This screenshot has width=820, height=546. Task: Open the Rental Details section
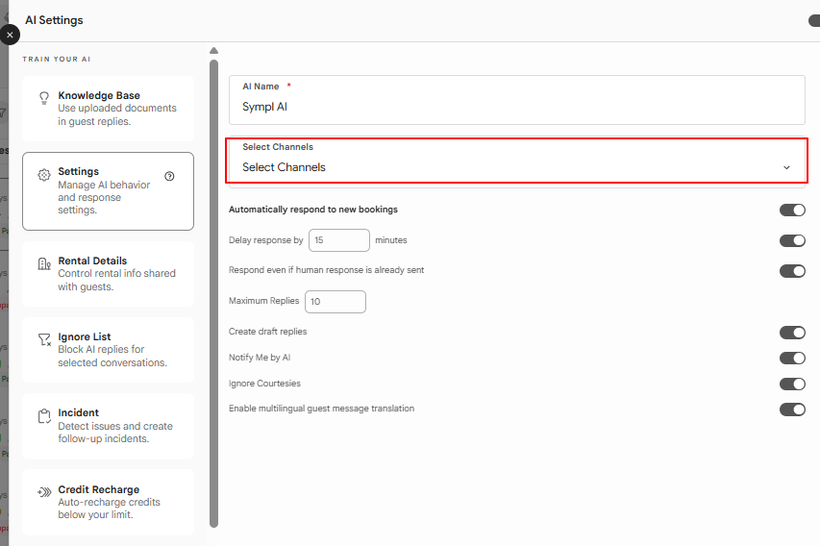(109, 274)
